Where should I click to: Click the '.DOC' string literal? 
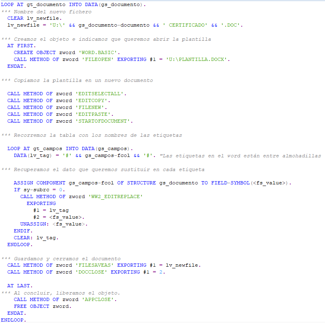point(230,25)
